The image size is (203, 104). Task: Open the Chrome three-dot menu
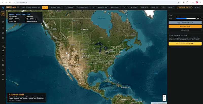click(x=201, y=2)
